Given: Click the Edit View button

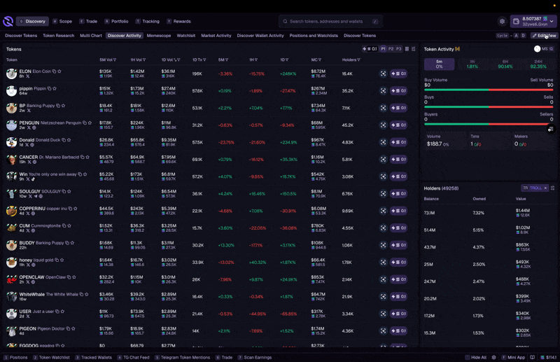Looking at the screenshot, I should (x=545, y=36).
